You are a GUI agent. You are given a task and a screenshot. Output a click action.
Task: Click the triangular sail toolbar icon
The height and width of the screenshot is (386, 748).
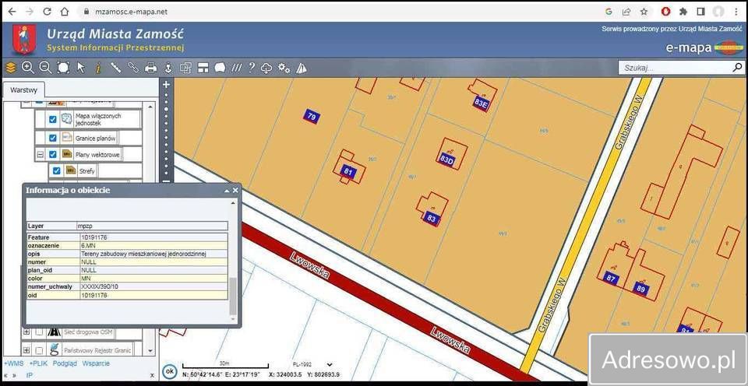[x=301, y=68]
